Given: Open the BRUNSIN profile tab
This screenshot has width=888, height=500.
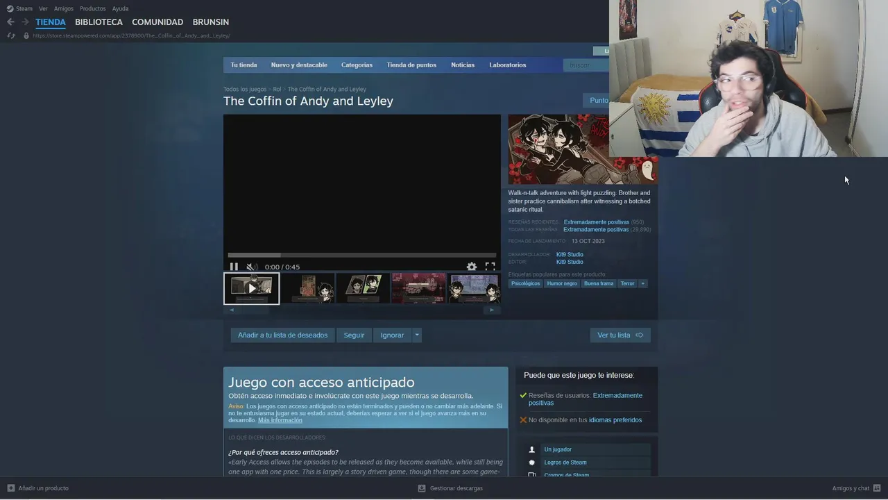Looking at the screenshot, I should coord(211,22).
